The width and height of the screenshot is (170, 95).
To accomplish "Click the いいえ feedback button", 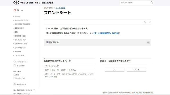I will pos(136,70).
